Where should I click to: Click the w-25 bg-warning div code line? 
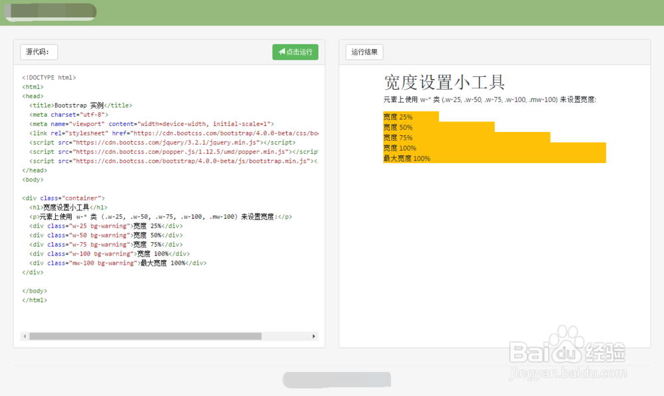(106, 226)
